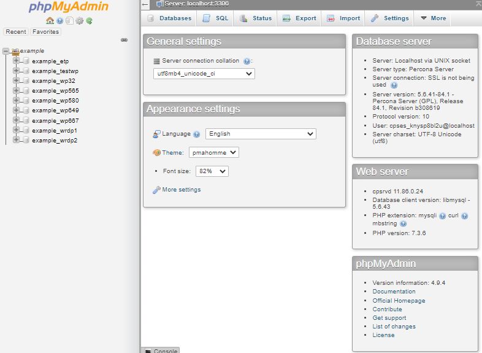The image size is (482, 353).
Task: Expand the example_testwp database tree
Action: [x=17, y=71]
